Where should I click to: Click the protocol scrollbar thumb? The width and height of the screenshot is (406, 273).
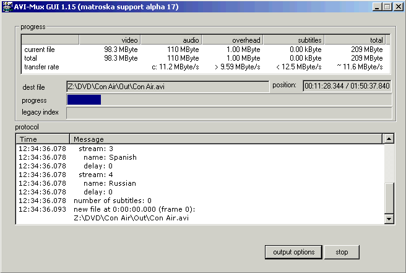[389, 198]
